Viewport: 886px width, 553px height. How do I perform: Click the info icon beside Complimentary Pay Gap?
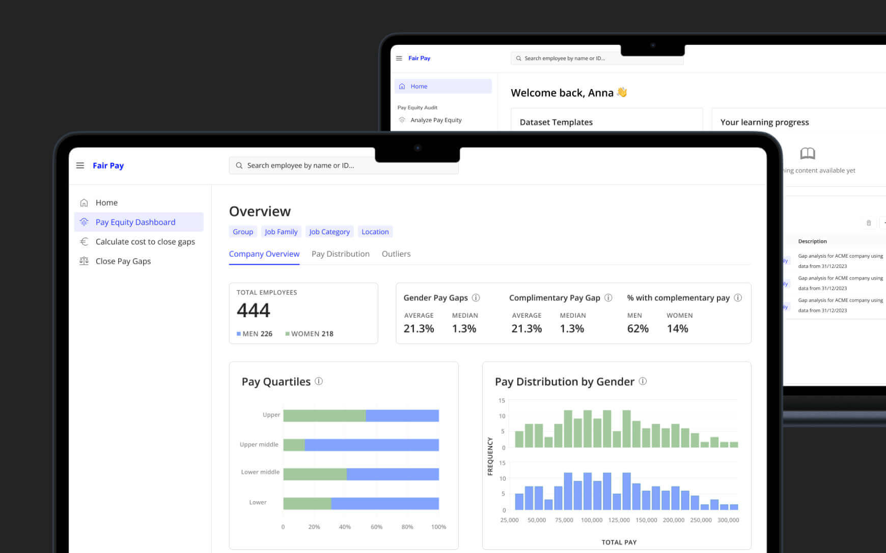click(x=608, y=298)
